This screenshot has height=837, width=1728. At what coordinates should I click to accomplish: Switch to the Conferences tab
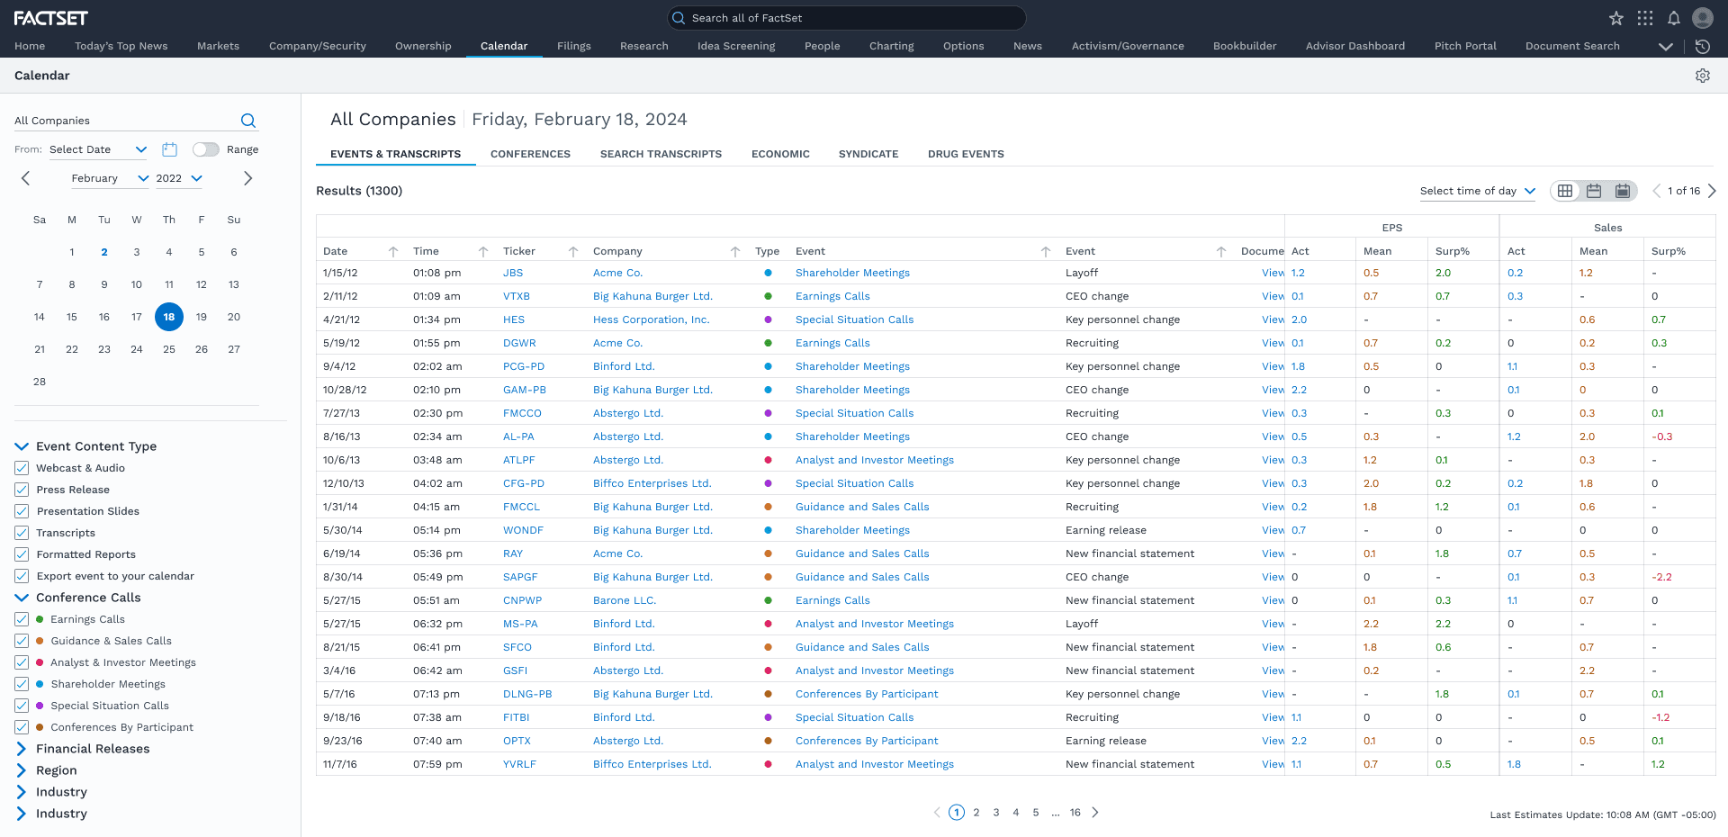coord(530,154)
